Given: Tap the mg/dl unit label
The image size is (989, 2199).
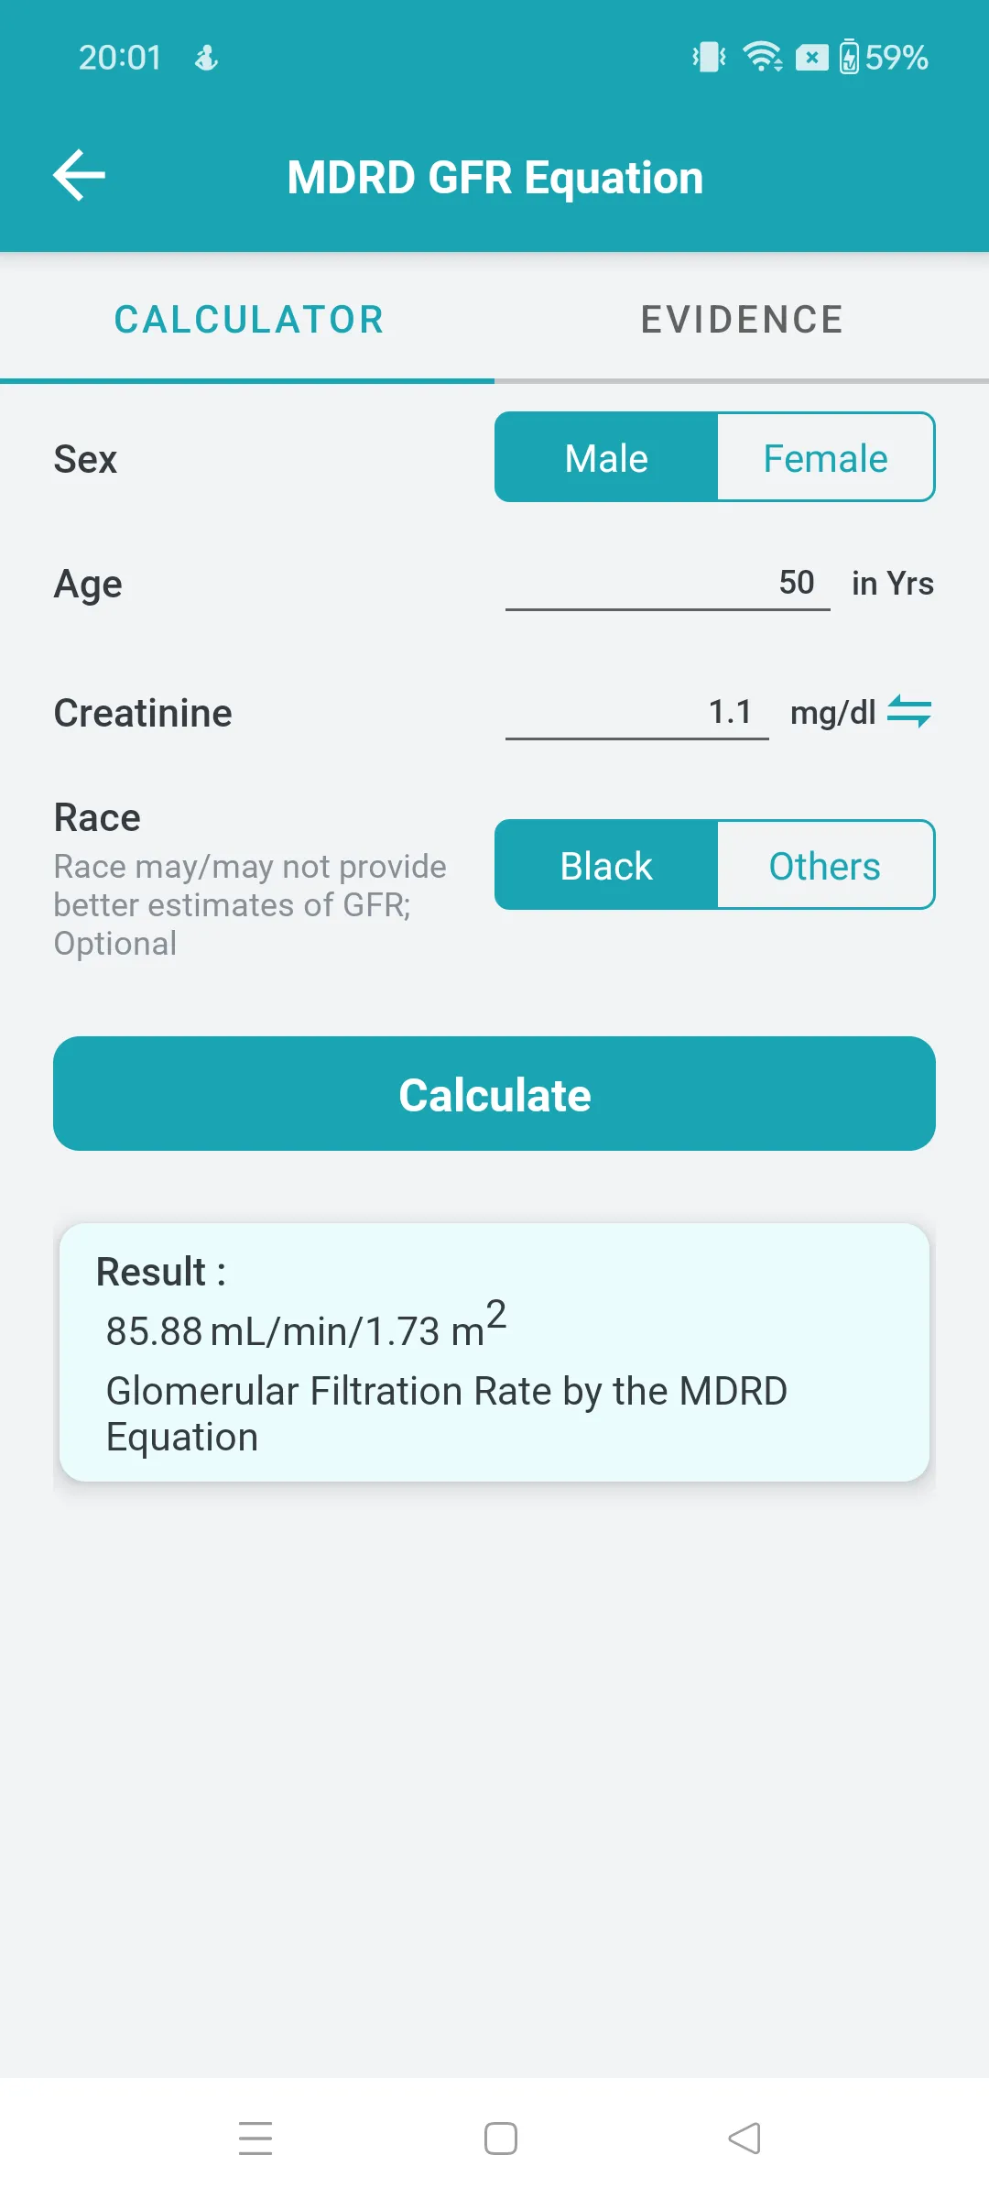Looking at the screenshot, I should [832, 712].
